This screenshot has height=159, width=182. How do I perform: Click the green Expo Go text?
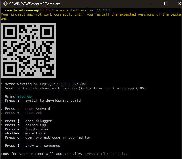pyautogui.click(x=24, y=96)
